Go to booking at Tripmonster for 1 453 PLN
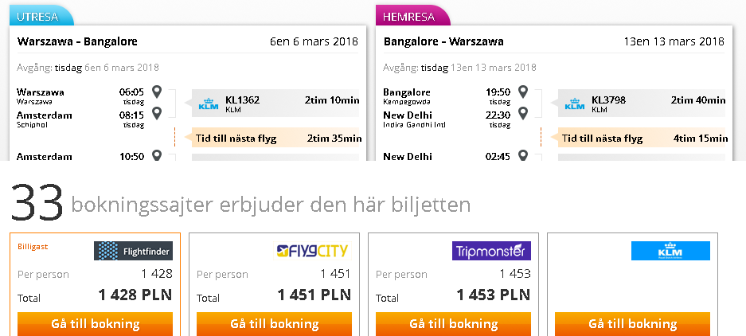Image resolution: width=746 pixels, height=336 pixels. tap(453, 324)
